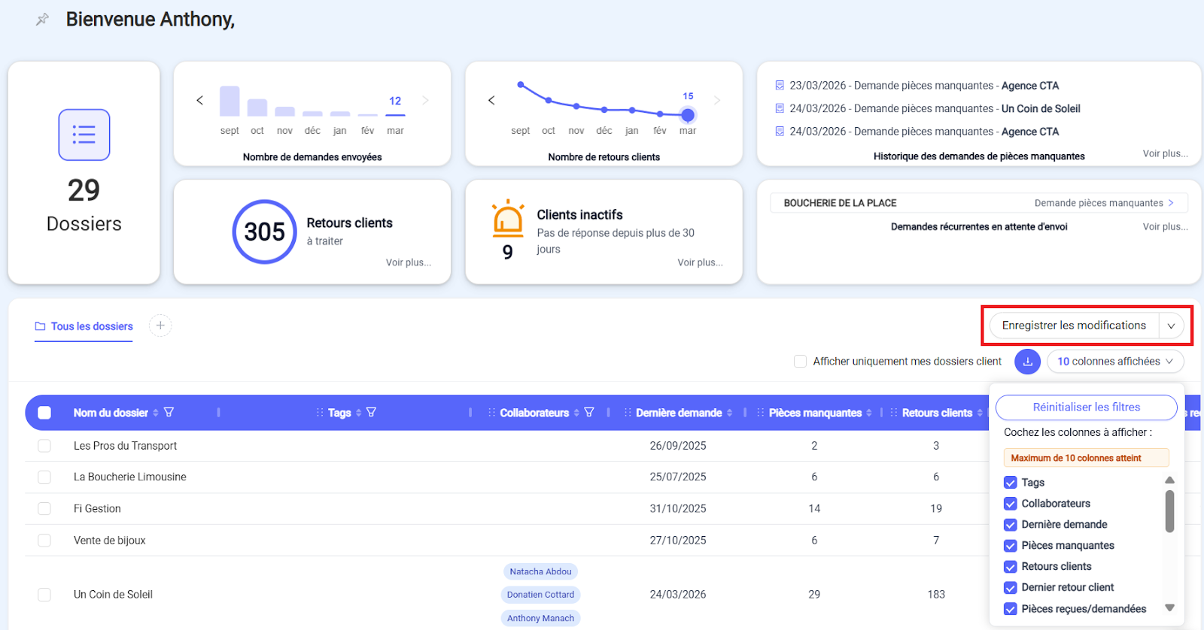1204x630 pixels.
Task: Click Voir plus under Retours clients
Action: tap(408, 262)
